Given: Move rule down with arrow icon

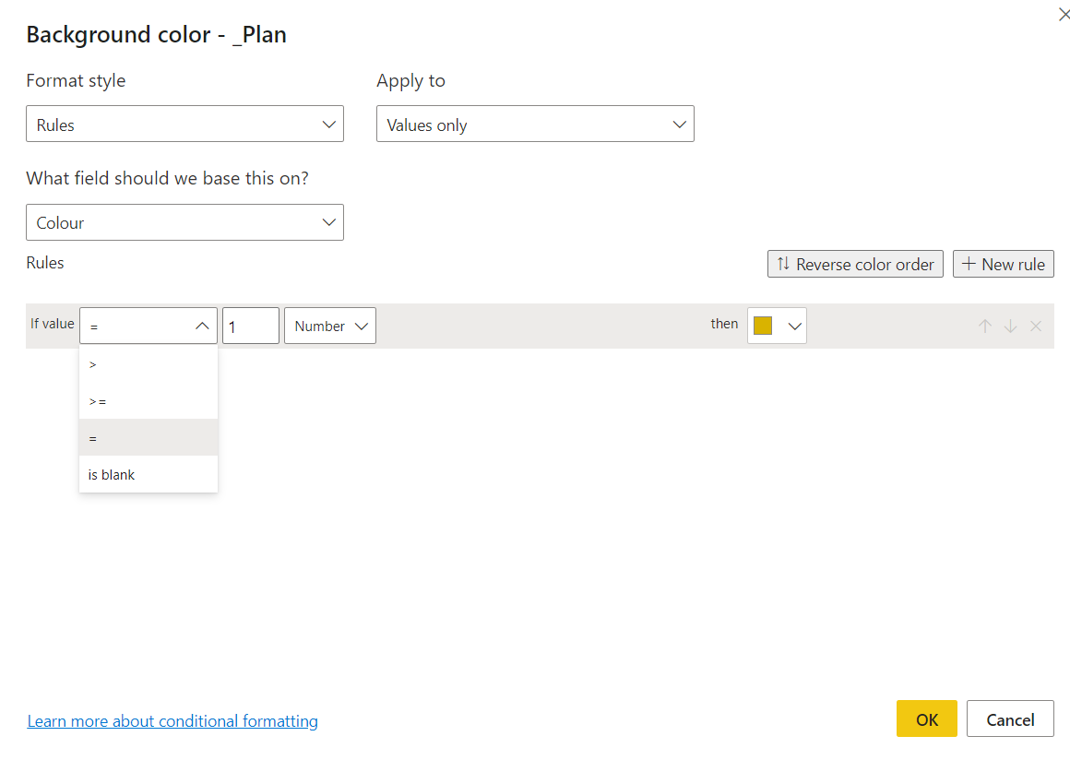Looking at the screenshot, I should coord(1011,327).
